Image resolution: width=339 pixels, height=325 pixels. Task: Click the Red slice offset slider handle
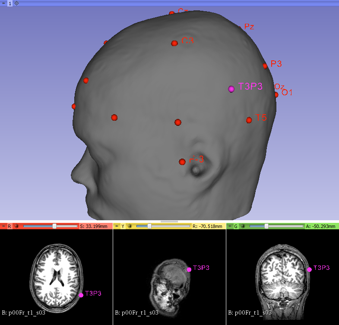(54, 226)
